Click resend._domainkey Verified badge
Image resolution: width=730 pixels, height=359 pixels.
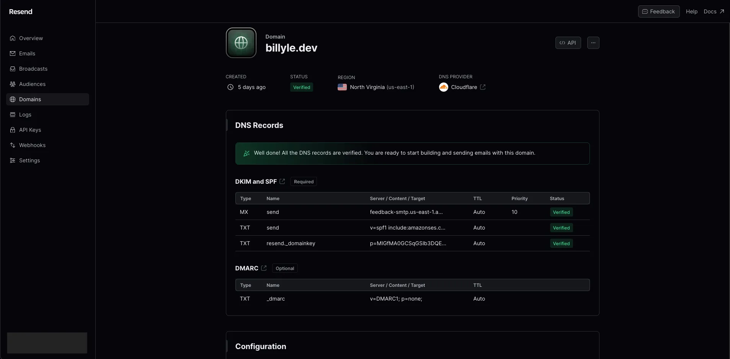(x=561, y=243)
